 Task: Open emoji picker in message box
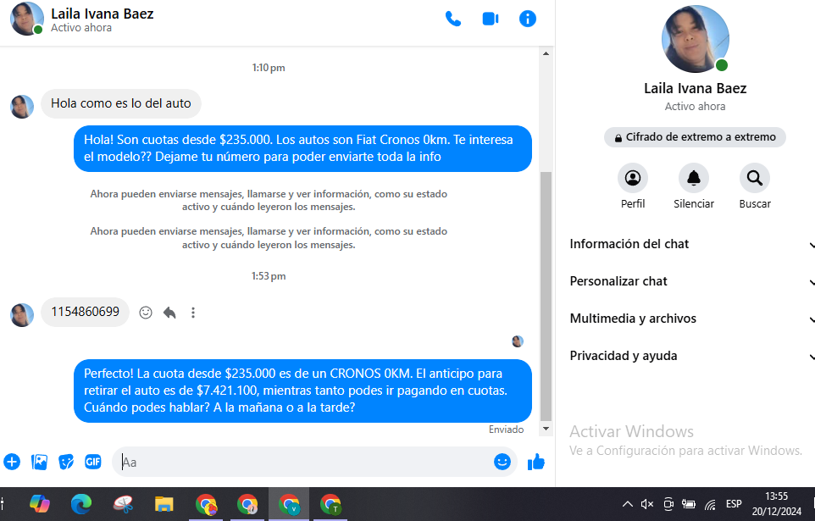pyautogui.click(x=502, y=462)
